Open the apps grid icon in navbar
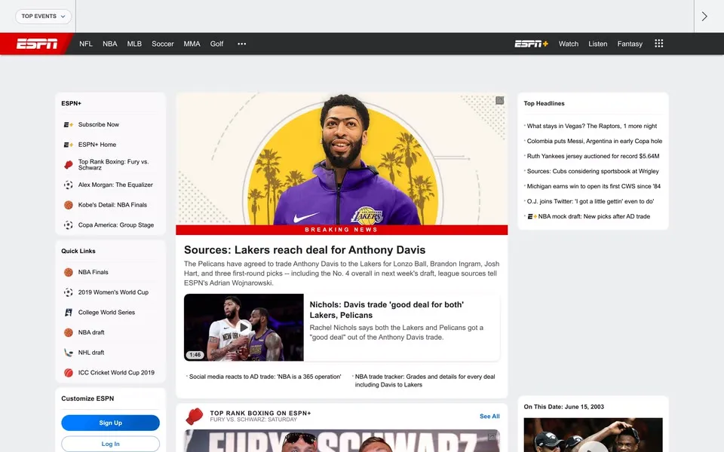 pyautogui.click(x=659, y=44)
